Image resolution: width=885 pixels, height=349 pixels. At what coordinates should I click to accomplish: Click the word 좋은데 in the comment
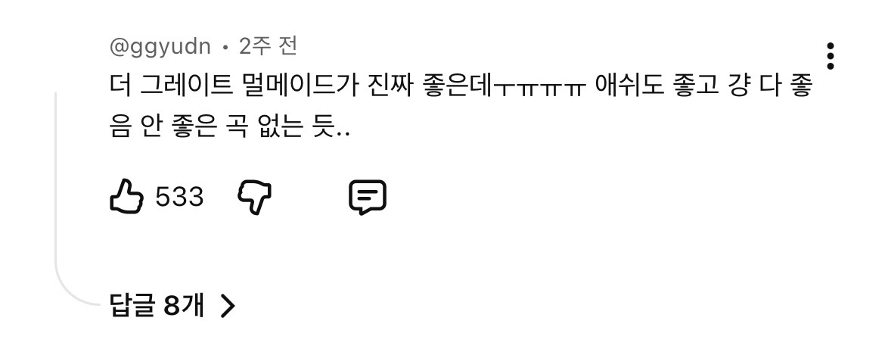pos(458,86)
